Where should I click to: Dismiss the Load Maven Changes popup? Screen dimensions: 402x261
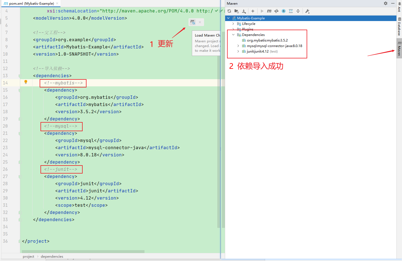coord(200,22)
